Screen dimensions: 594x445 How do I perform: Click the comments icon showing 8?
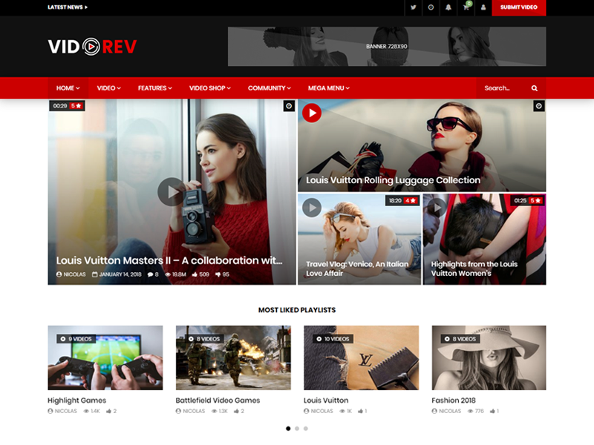[150, 274]
